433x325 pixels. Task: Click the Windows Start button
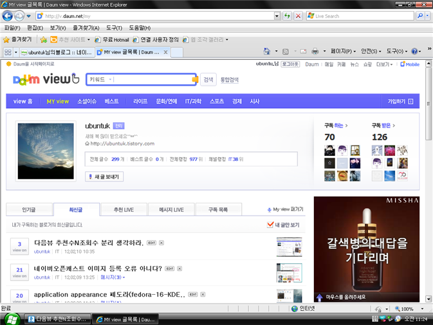pyautogui.click(x=12, y=319)
